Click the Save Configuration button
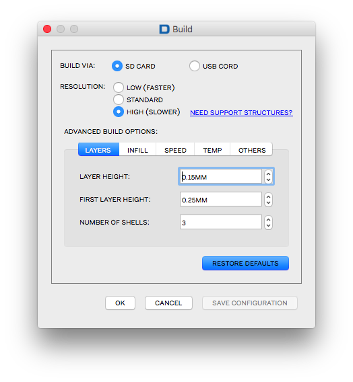Image resolution: width=353 pixels, height=382 pixels. coord(250,303)
